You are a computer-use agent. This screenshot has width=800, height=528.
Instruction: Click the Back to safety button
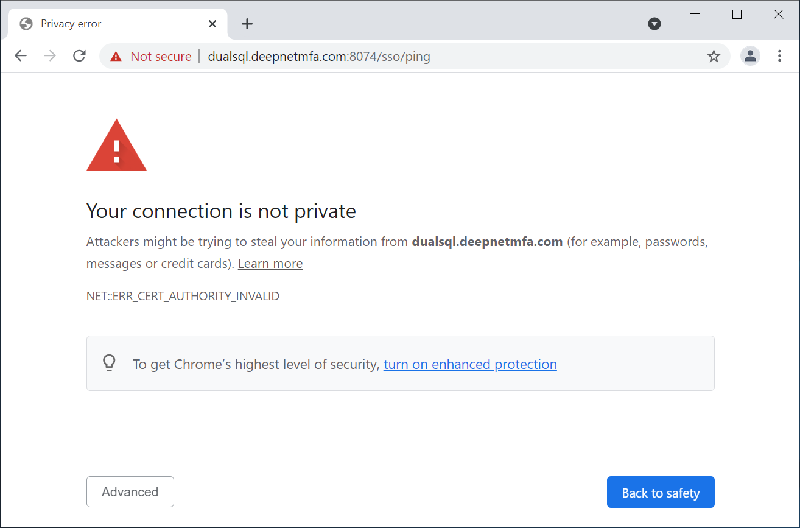point(661,492)
